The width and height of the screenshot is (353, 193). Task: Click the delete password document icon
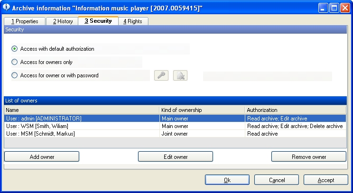[180, 75]
